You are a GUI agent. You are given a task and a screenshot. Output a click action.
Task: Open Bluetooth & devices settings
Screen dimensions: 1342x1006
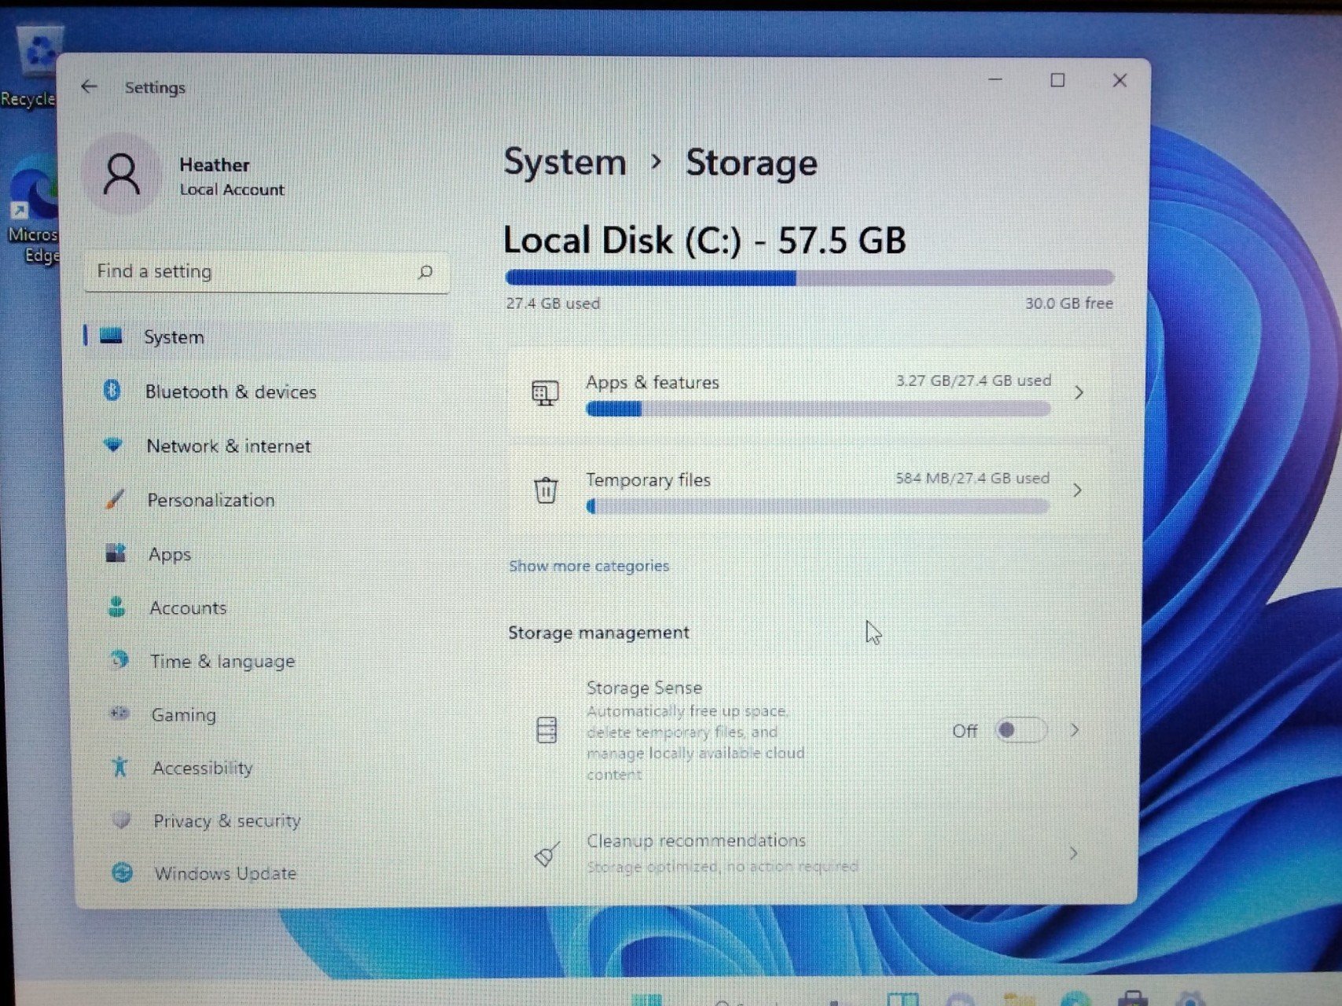point(267,391)
